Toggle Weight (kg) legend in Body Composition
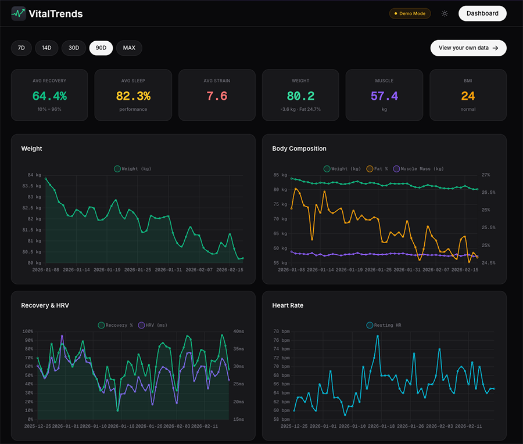523x444 pixels. [342, 169]
